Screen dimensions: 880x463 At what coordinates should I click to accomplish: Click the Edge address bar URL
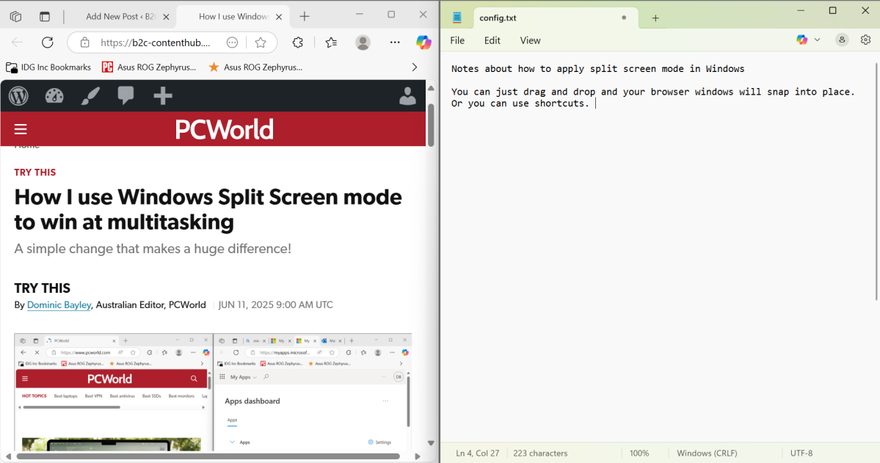(x=156, y=43)
